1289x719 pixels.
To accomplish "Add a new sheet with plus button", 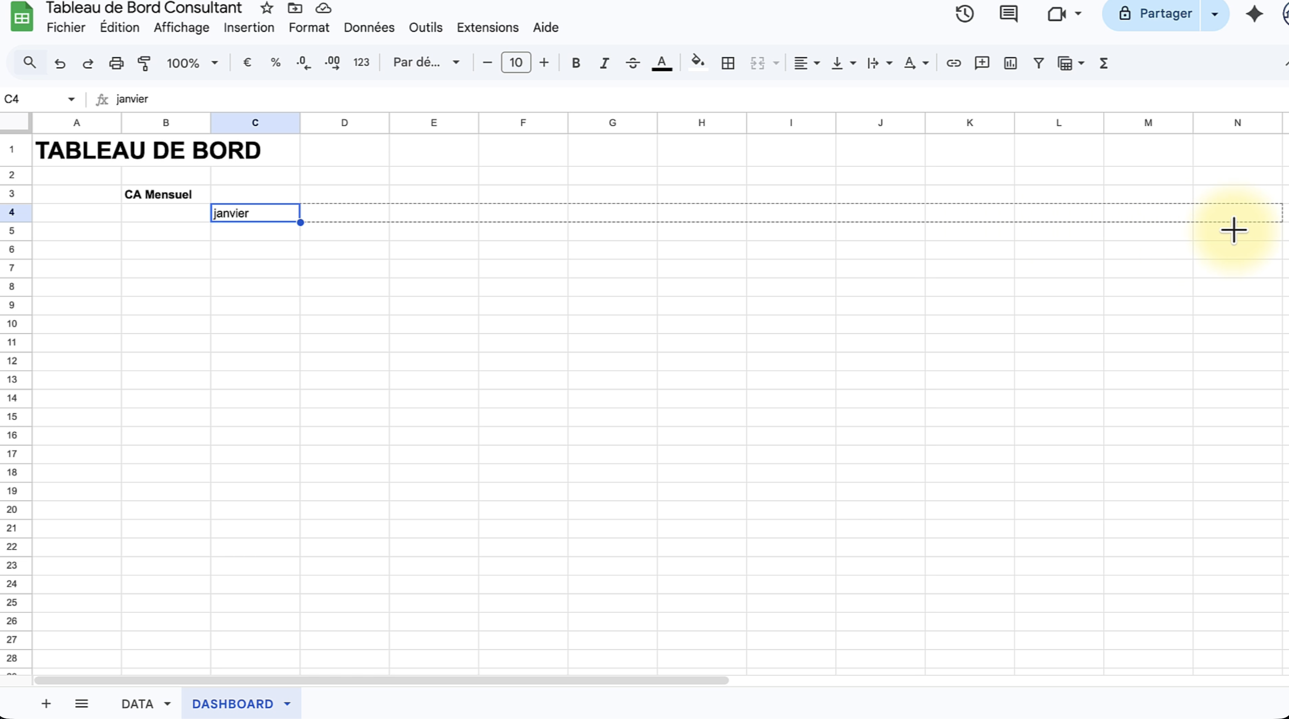I will point(46,704).
